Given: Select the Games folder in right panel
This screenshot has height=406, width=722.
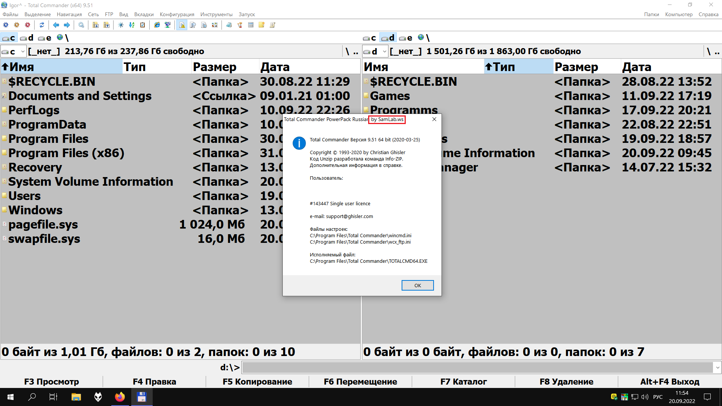Looking at the screenshot, I should [541, 96].
